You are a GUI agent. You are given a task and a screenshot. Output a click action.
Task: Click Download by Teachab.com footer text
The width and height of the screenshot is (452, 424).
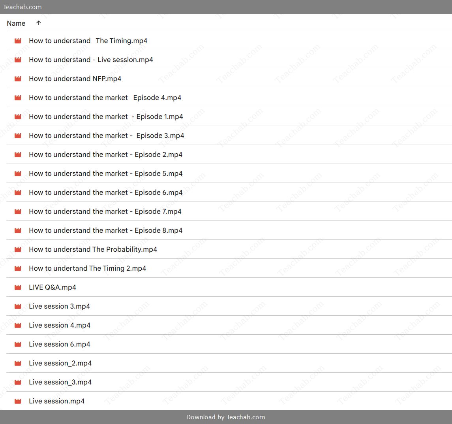225,417
